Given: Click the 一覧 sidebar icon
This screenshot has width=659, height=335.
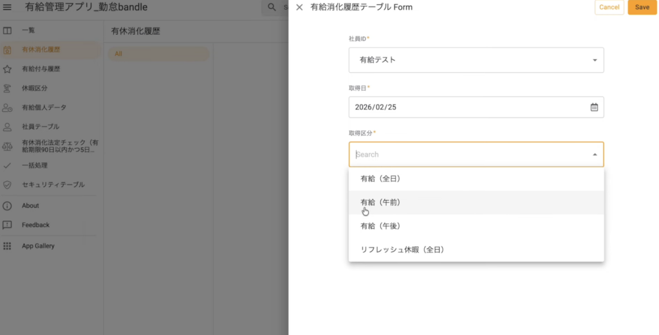Looking at the screenshot, I should [x=8, y=30].
